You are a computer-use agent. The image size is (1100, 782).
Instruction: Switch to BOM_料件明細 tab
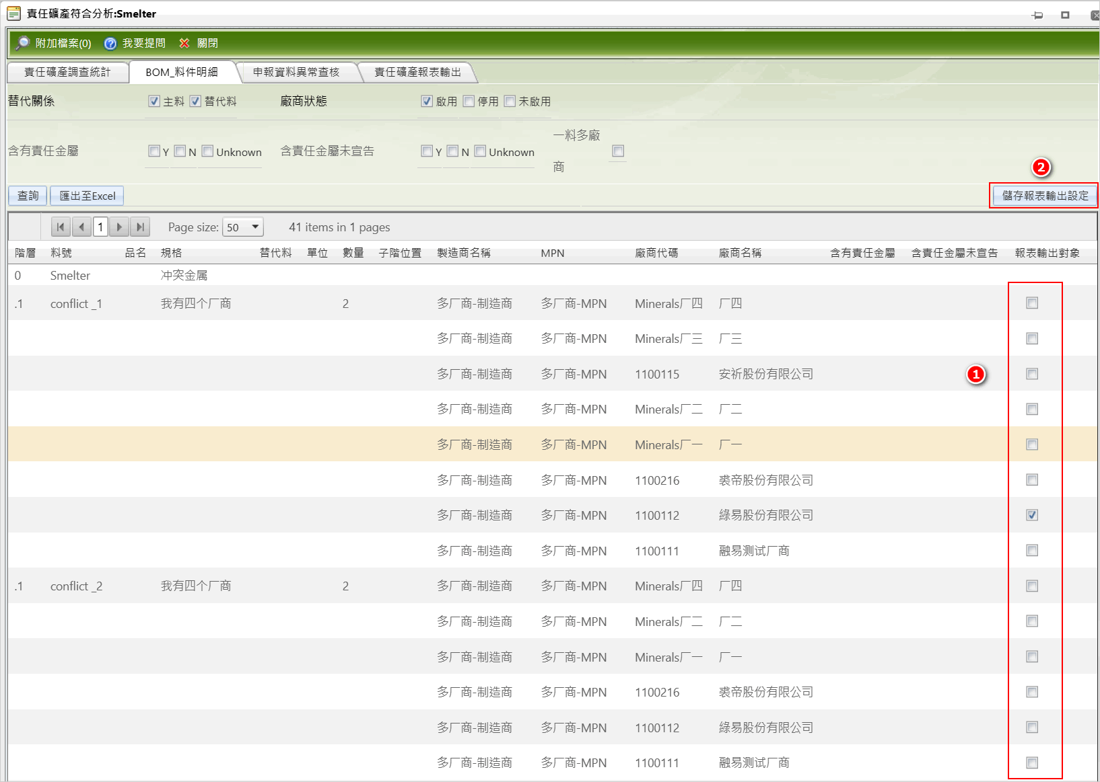click(182, 72)
